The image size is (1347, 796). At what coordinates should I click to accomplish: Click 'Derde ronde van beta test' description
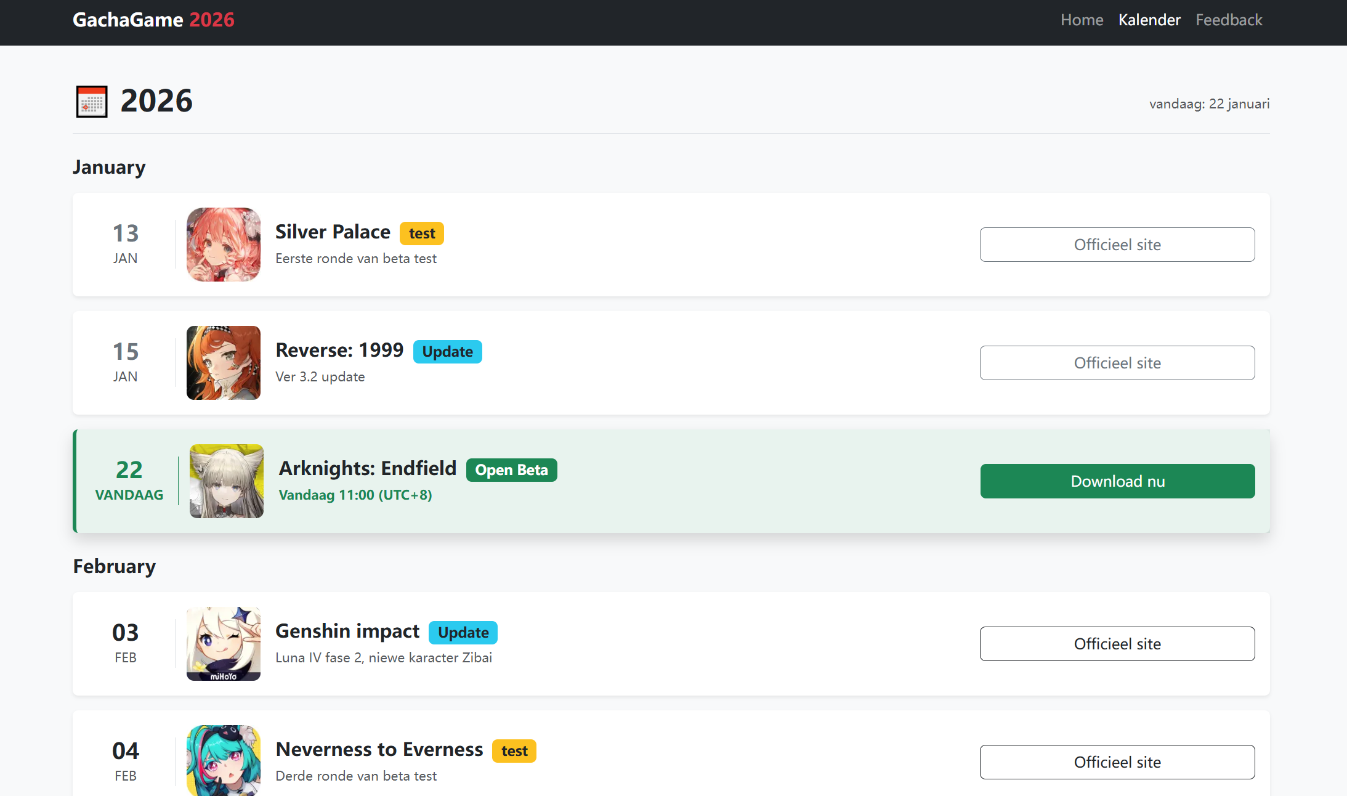pos(356,776)
